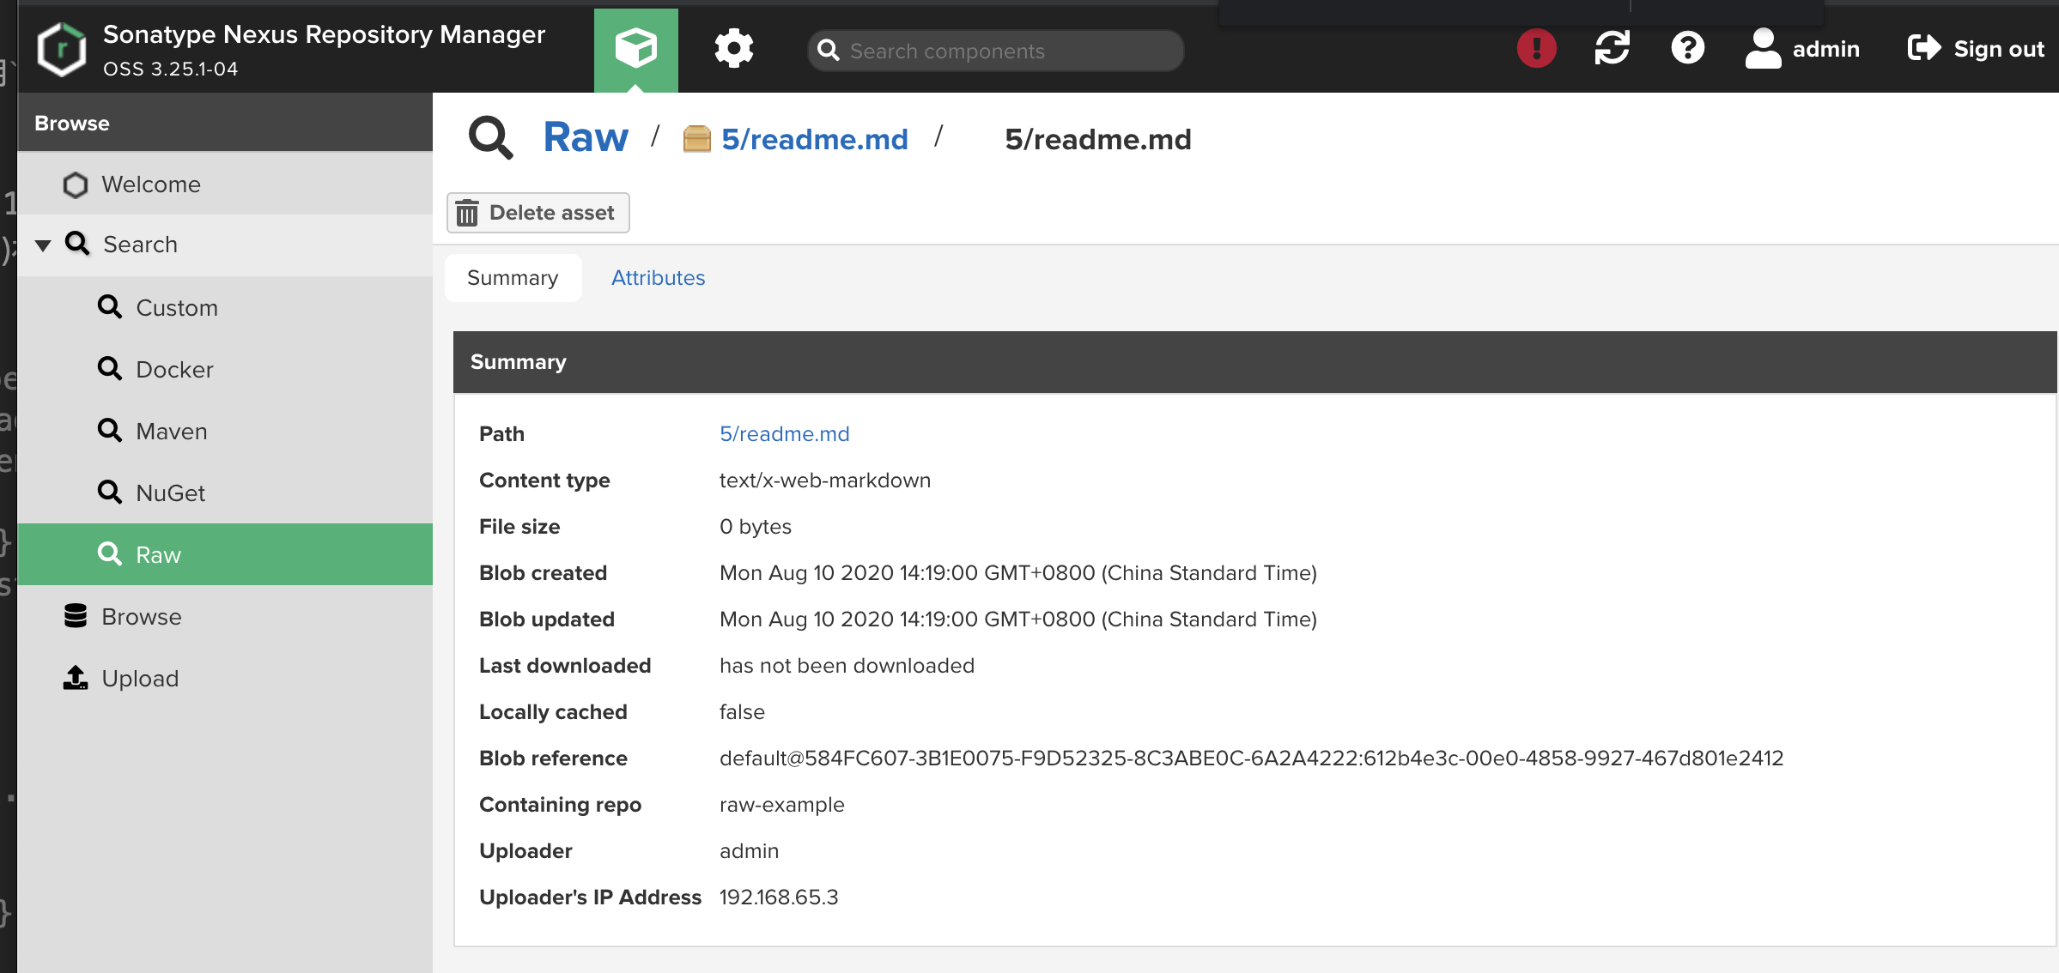2059x973 pixels.
Task: Click the Upload tray icon
Action: click(x=76, y=678)
